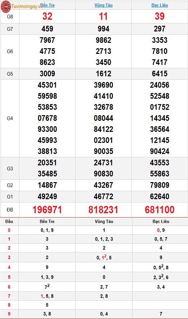The image size is (188, 319).
Task: Click Bến Tre special prize 196971
Action: click(47, 210)
